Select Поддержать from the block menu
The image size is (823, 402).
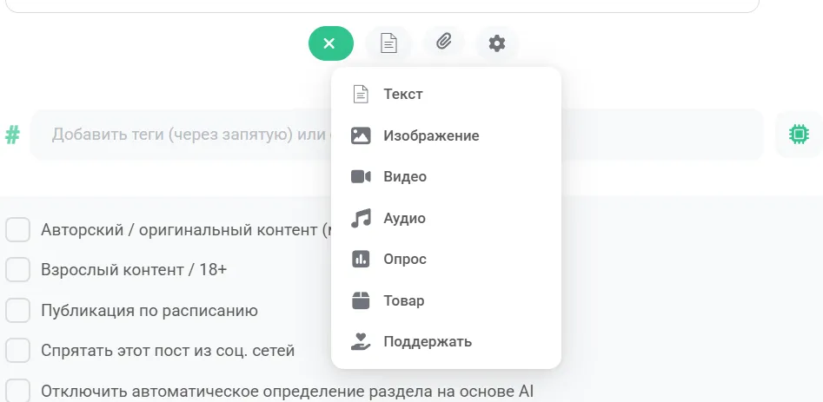446,342
